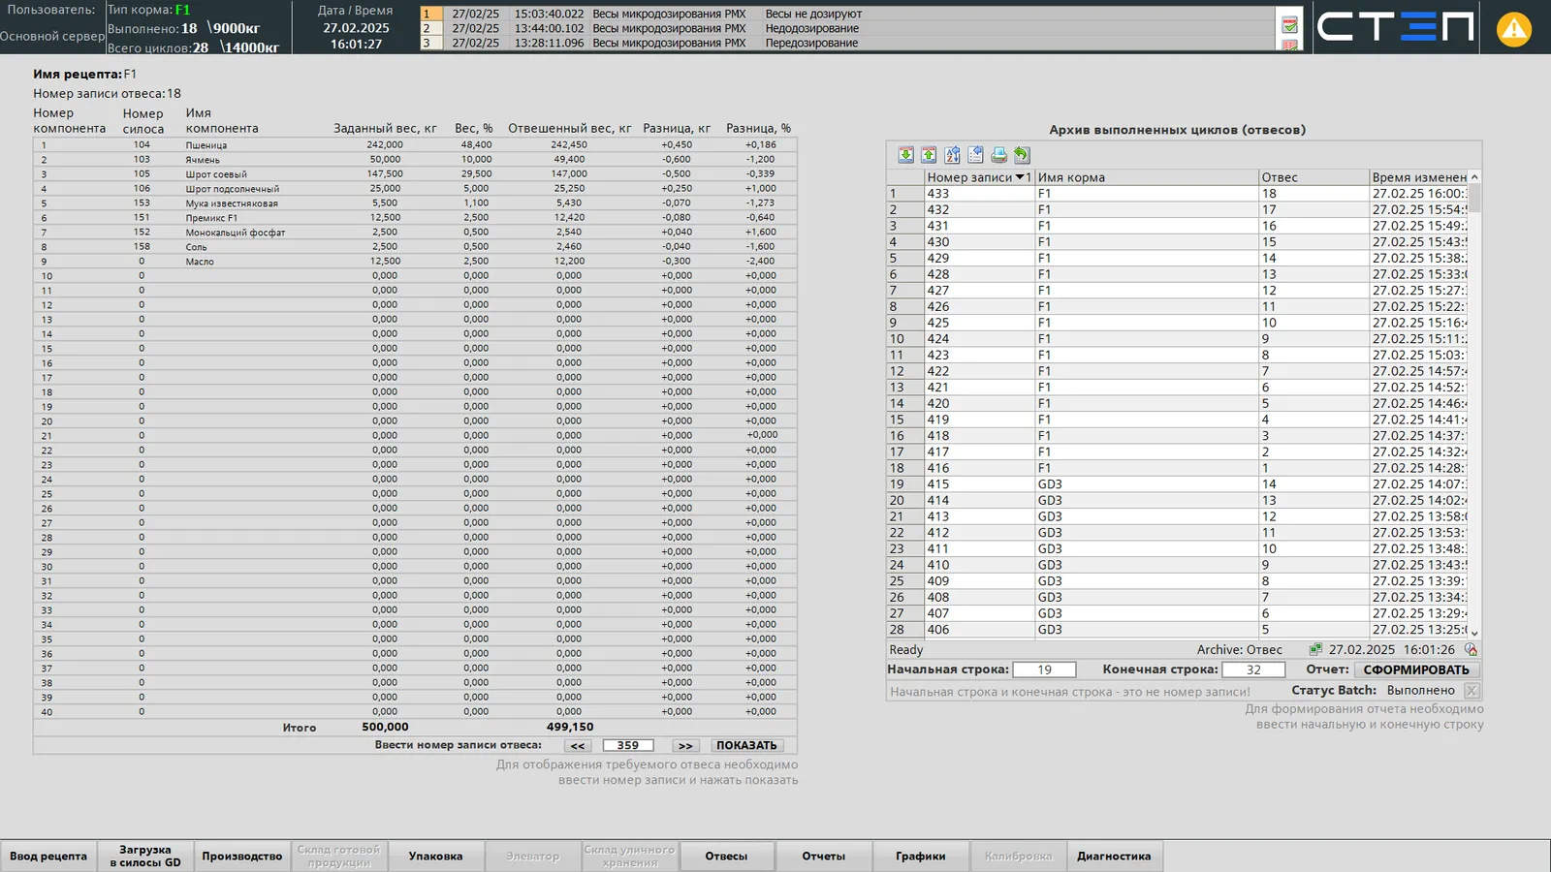Click the 'Ready' status text

(906, 650)
